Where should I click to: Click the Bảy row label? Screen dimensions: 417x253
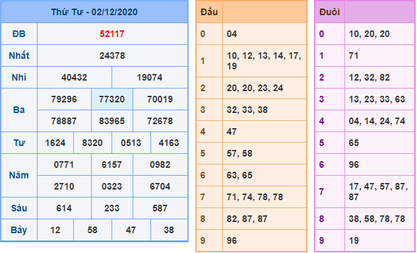(x=19, y=230)
